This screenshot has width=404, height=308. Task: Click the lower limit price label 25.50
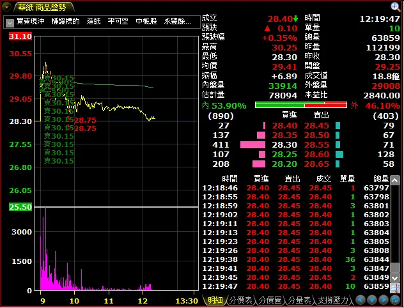[x=20, y=207]
